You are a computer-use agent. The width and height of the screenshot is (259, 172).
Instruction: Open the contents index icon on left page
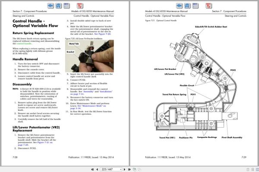[66, 6]
